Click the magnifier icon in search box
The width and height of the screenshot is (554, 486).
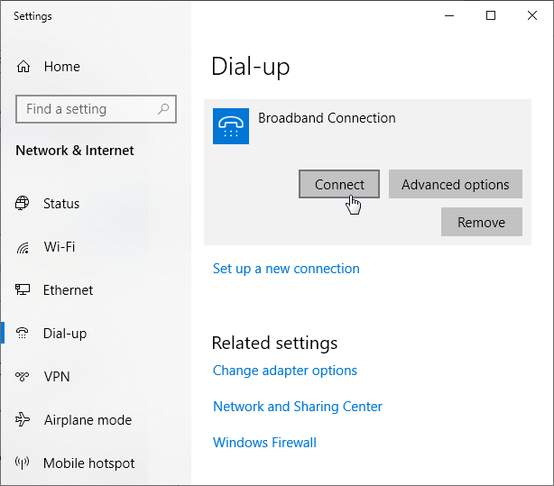pos(163,109)
